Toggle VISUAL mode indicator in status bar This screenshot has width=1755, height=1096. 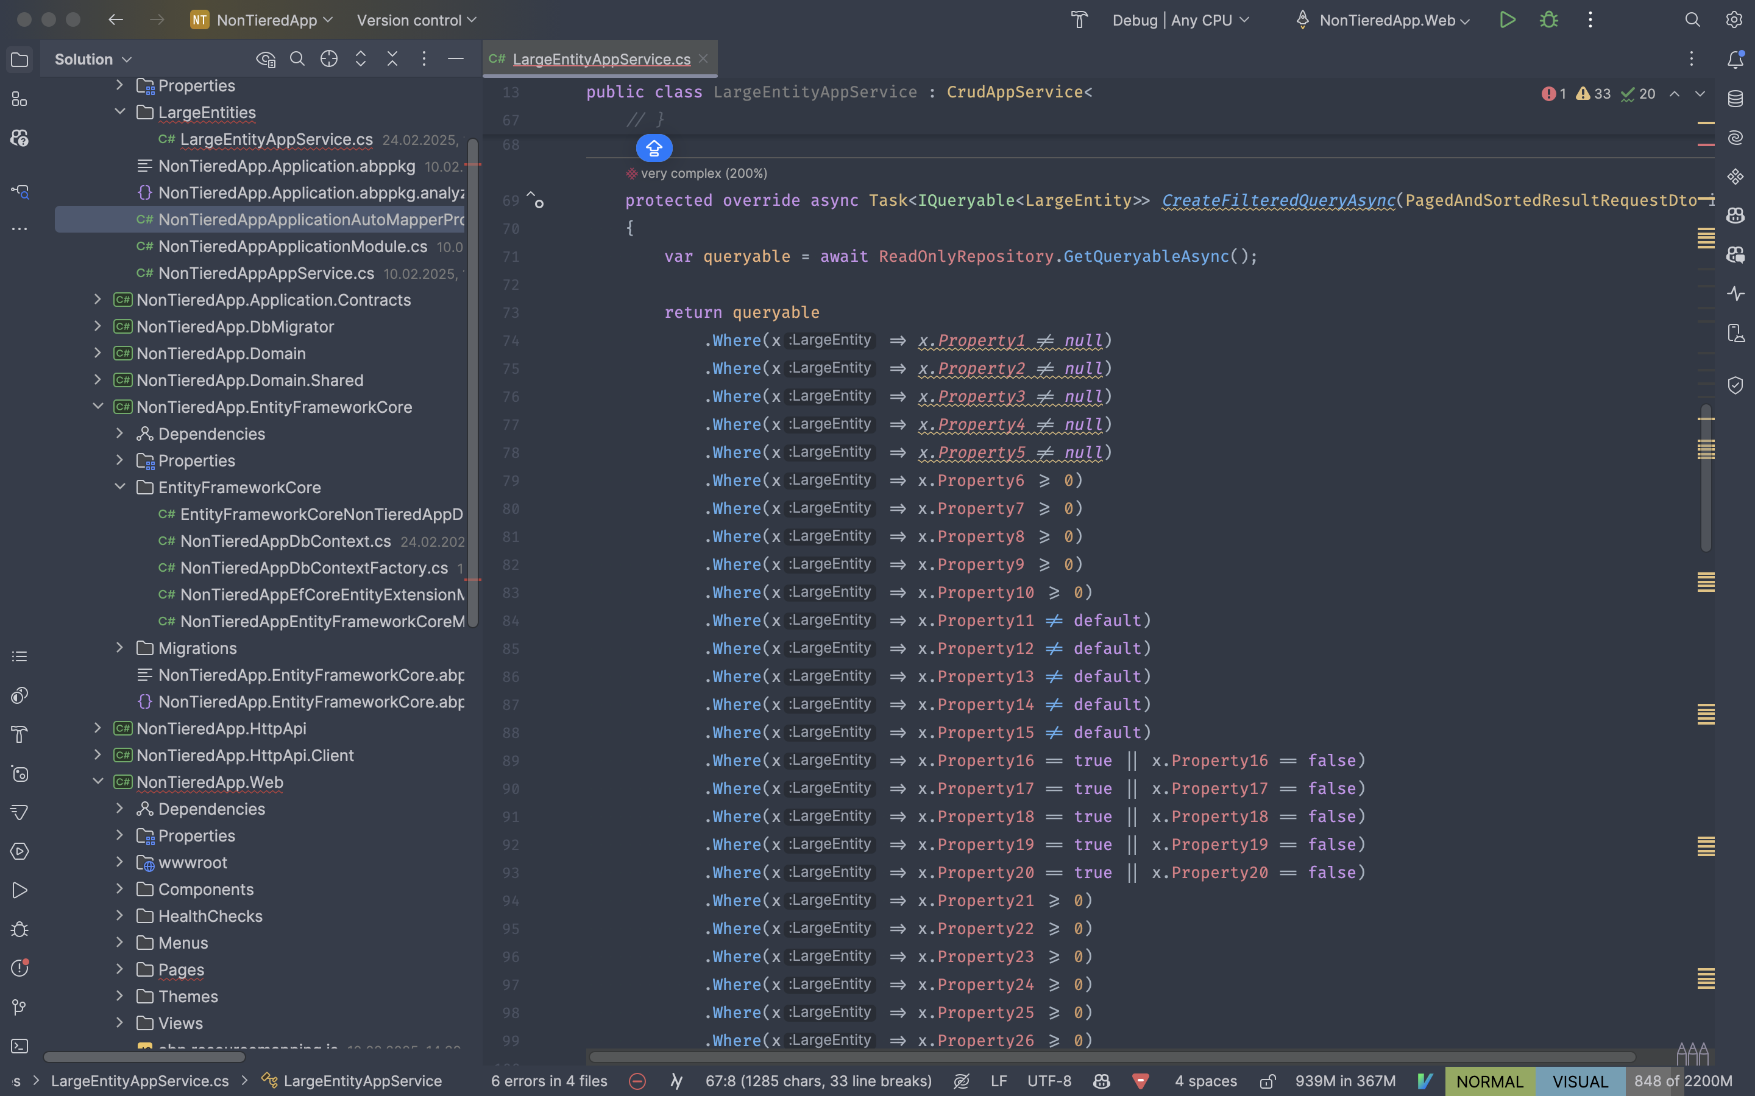(1579, 1081)
